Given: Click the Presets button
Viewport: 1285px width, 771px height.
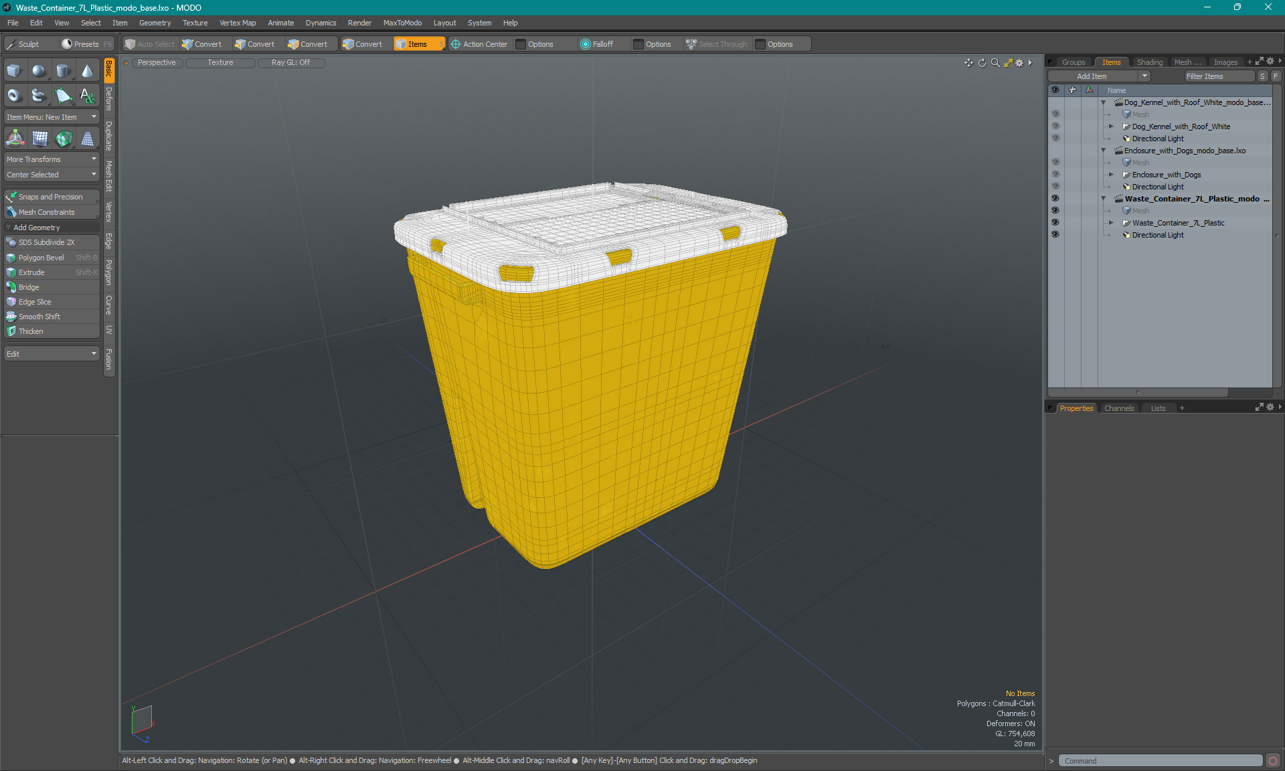Looking at the screenshot, I should tap(86, 44).
